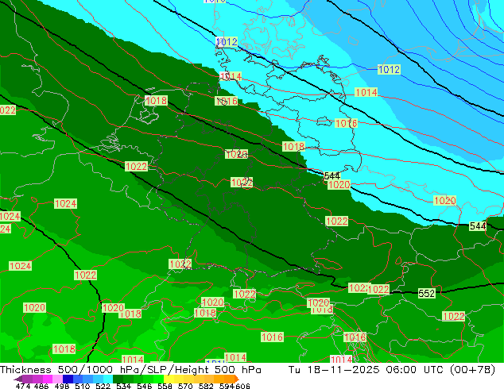This screenshot has height=389, width=504.
Task: Pick the dark navy blue legend swatch
Action: pyautogui.click(x=68, y=379)
